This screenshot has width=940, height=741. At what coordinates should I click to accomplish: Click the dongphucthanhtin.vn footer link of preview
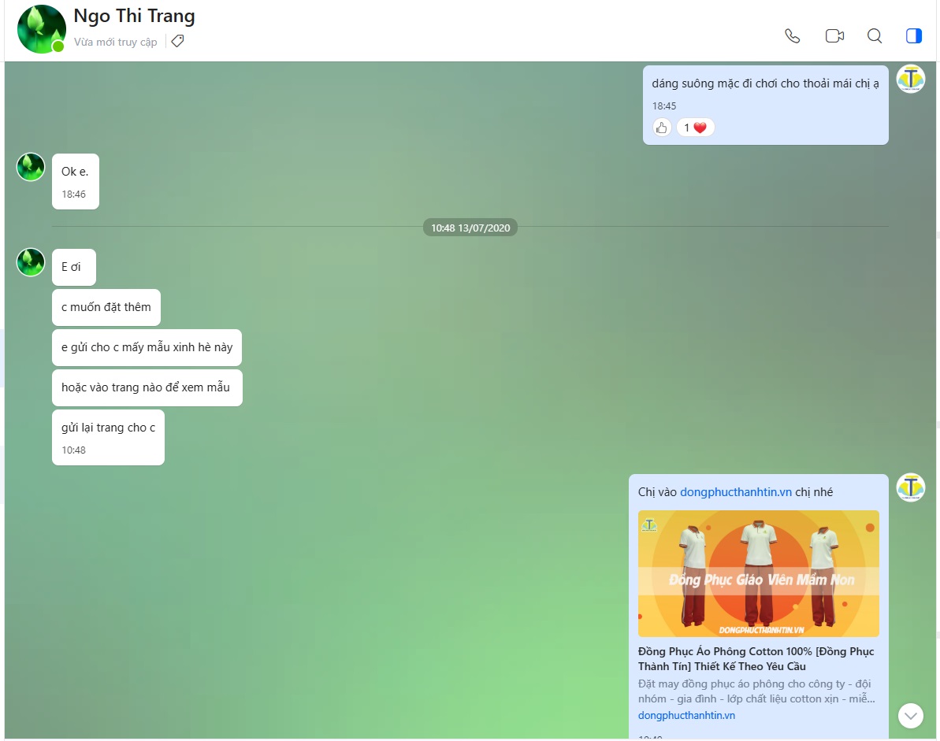tap(686, 715)
